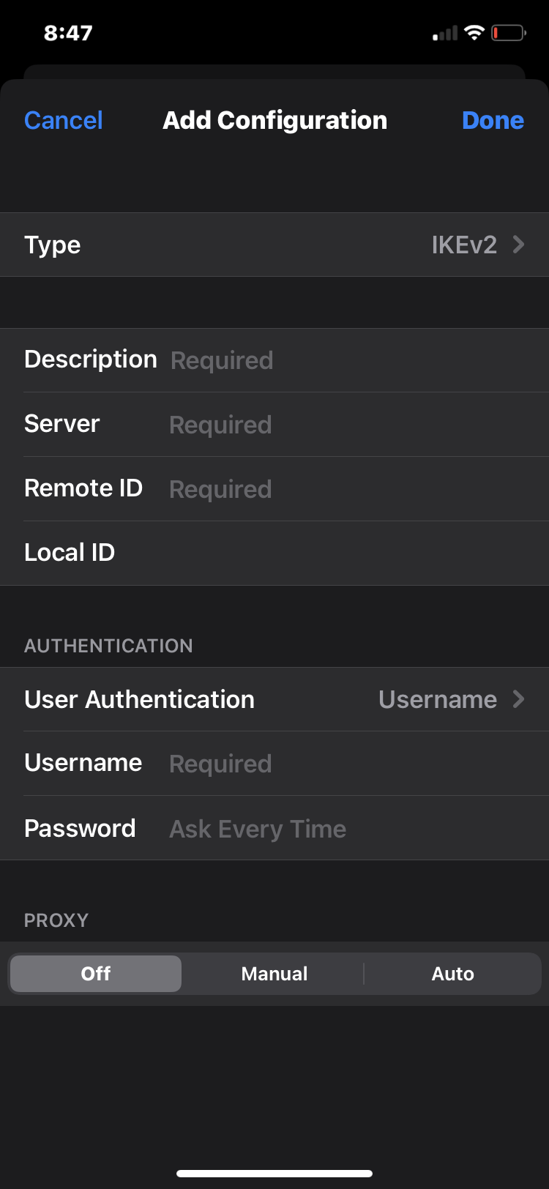
Task: Select the Manual proxy segment
Action: pyautogui.click(x=274, y=974)
